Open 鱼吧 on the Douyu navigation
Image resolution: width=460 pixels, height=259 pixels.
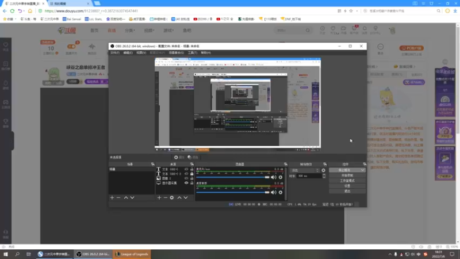pos(187,31)
